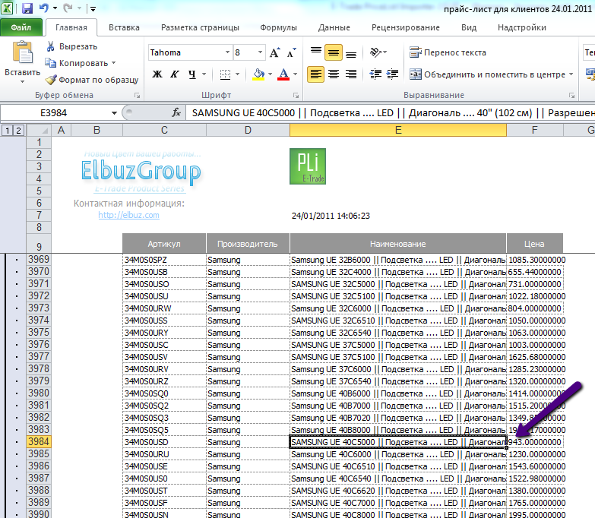The image size is (595, 518).
Task: Click Merge and Center (Объединить и поместить в центре)
Action: click(488, 74)
